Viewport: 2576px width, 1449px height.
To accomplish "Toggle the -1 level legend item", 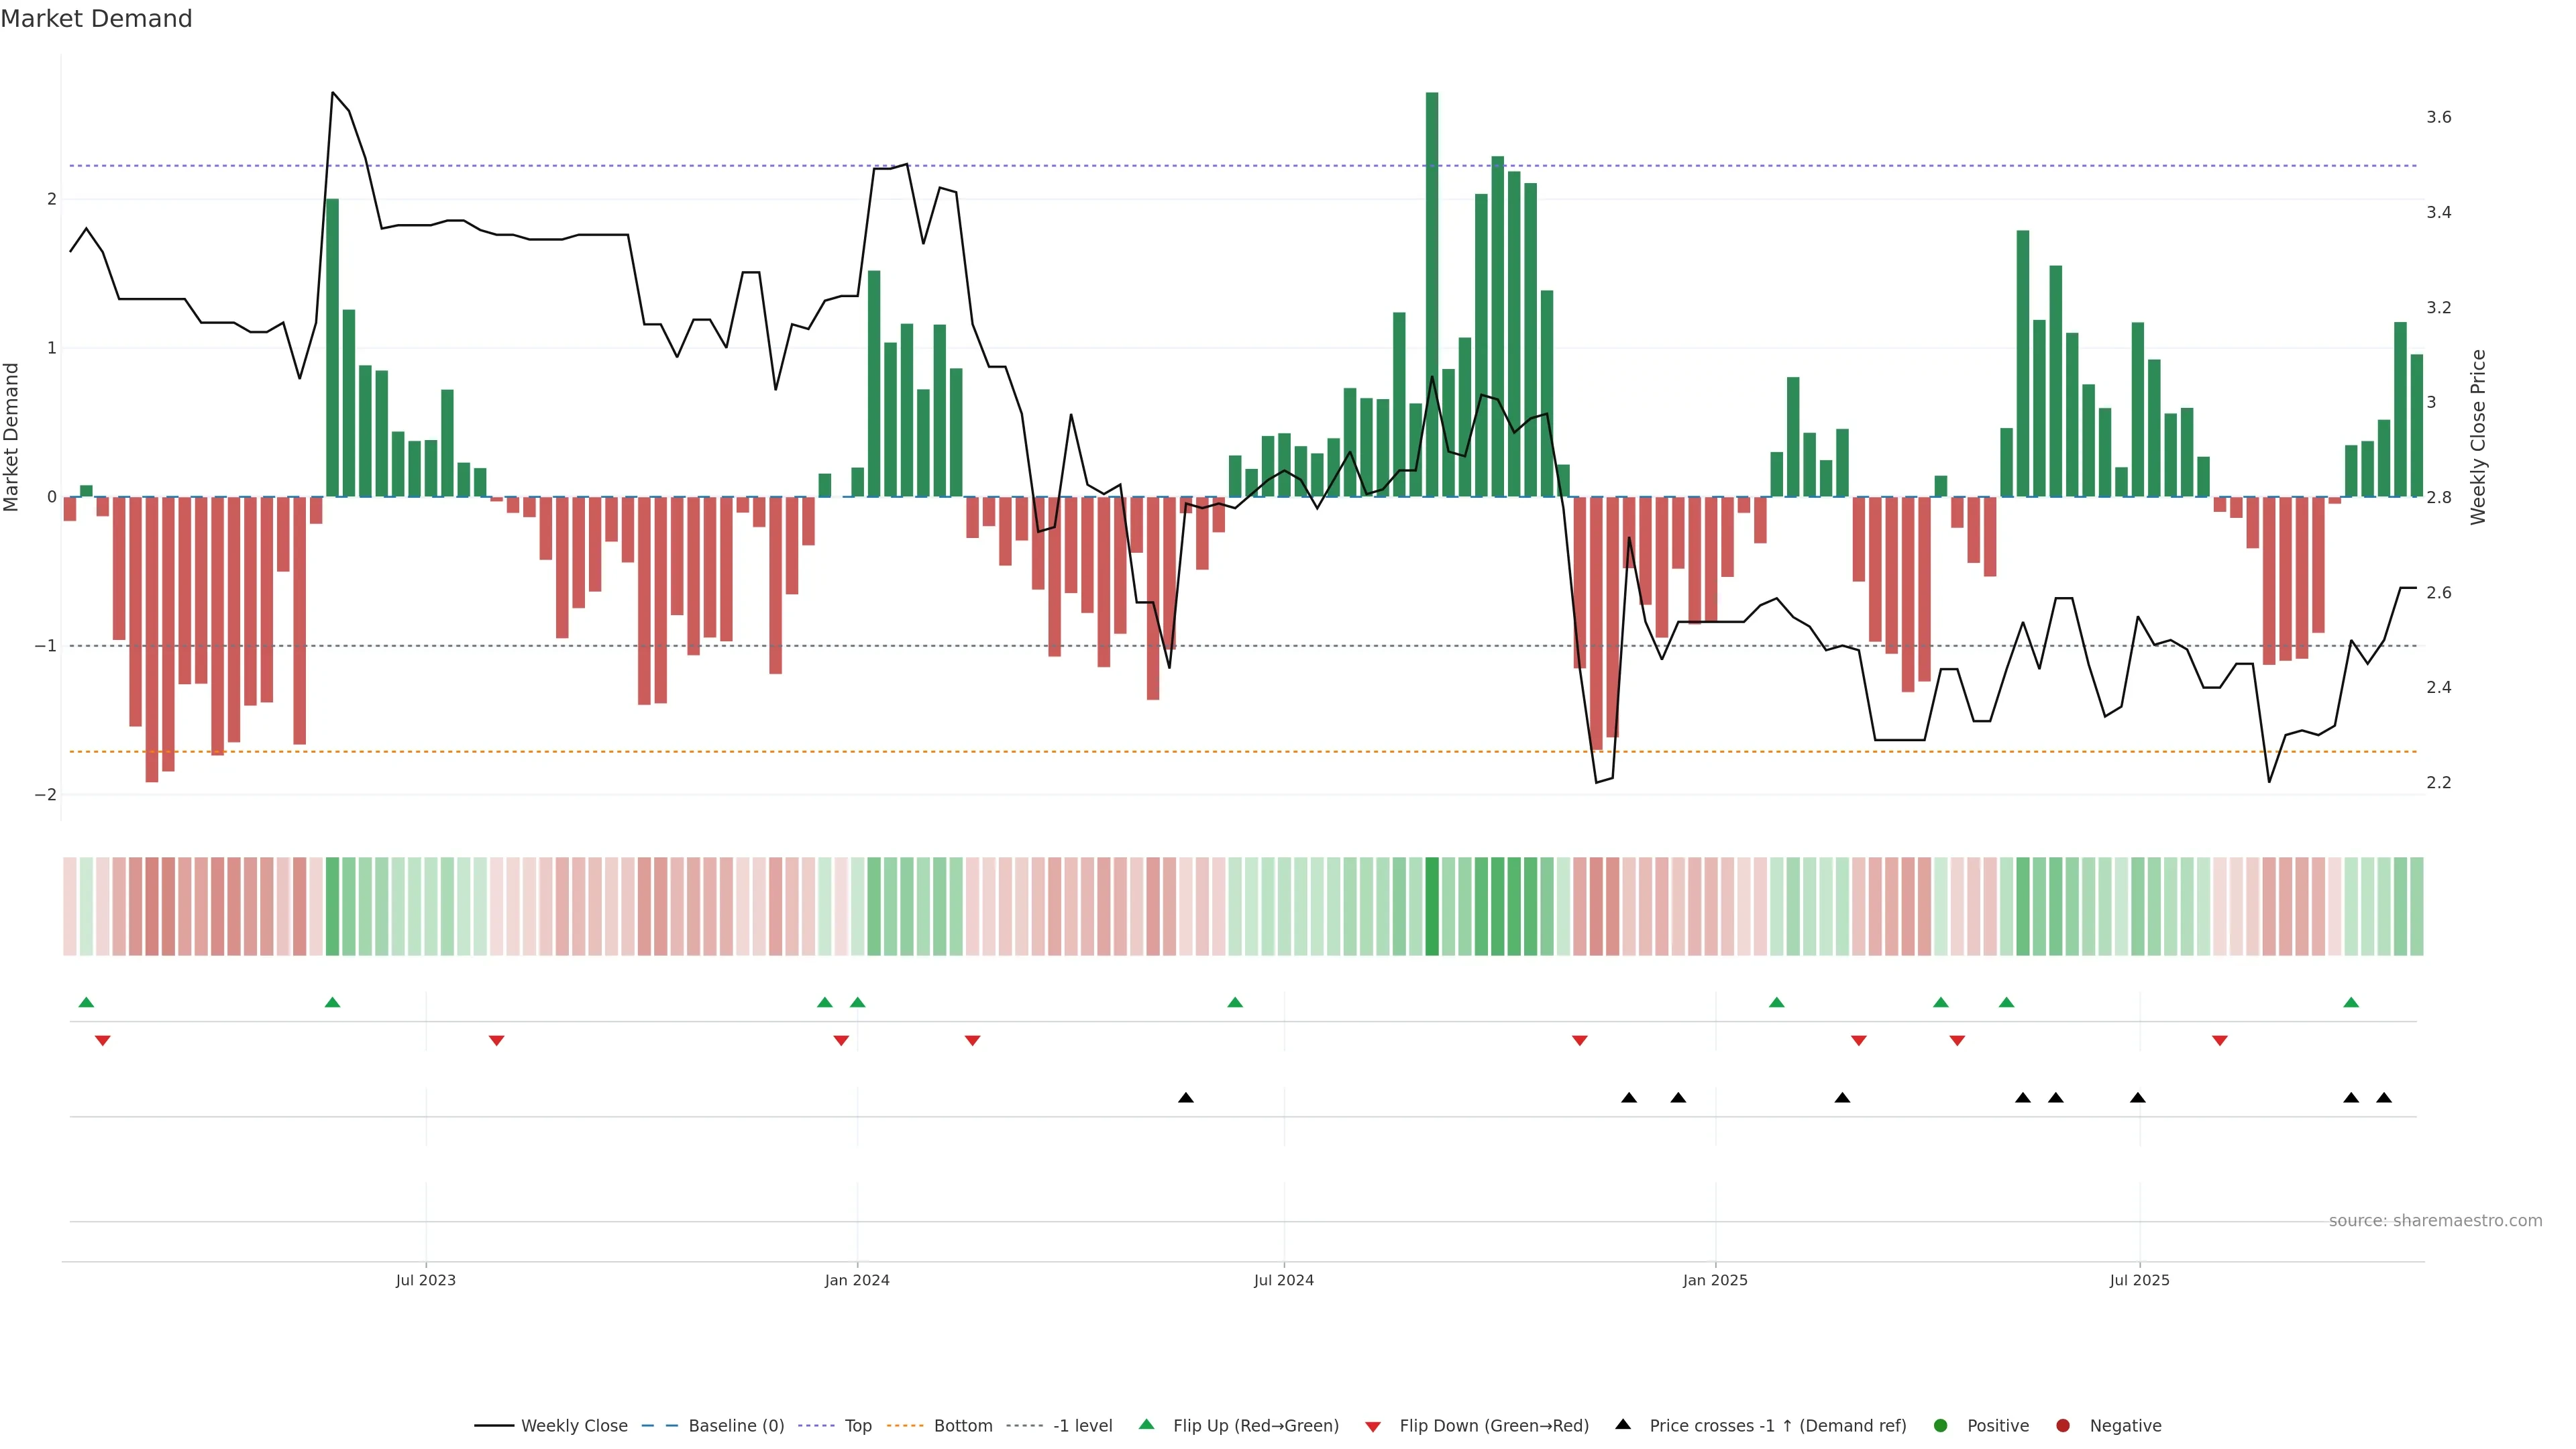I will 1082,1425.
